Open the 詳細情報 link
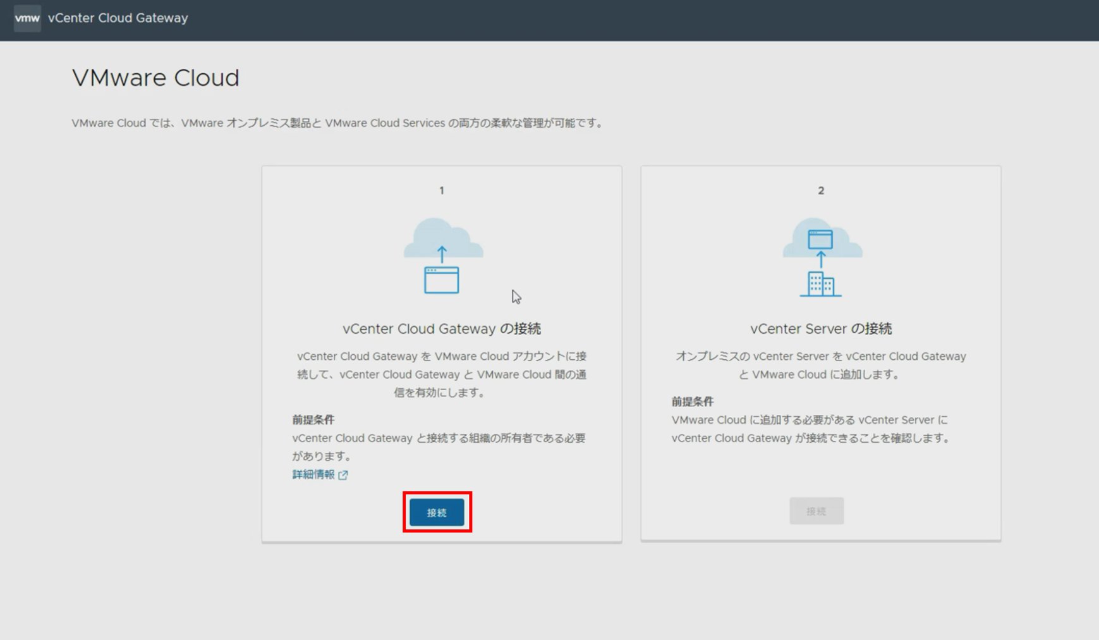1099x640 pixels. pos(313,474)
